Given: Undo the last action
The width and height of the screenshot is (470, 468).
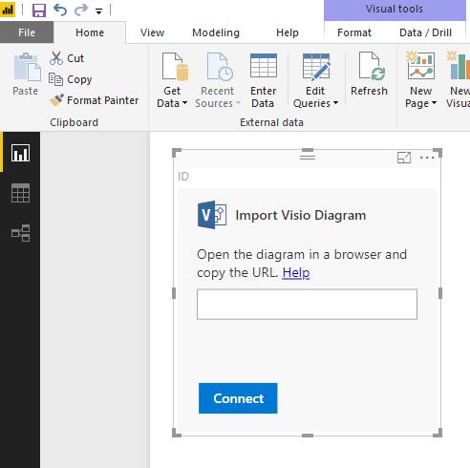Looking at the screenshot, I should (60, 10).
